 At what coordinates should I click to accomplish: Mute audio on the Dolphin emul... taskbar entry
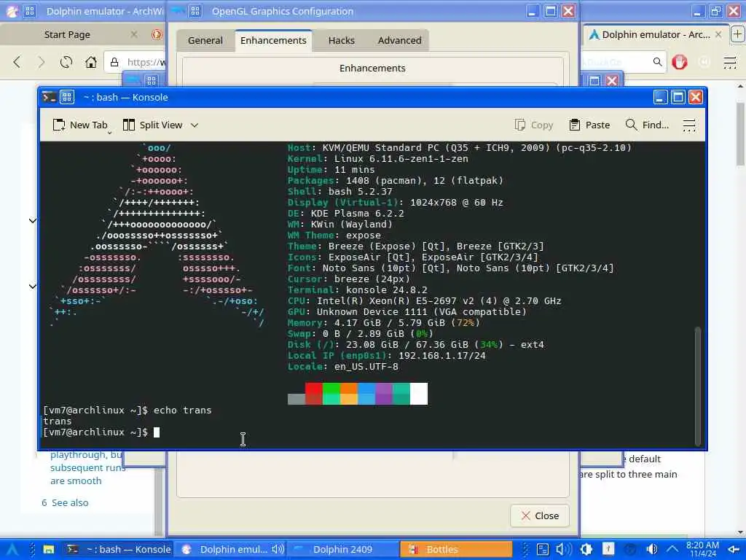point(278,550)
